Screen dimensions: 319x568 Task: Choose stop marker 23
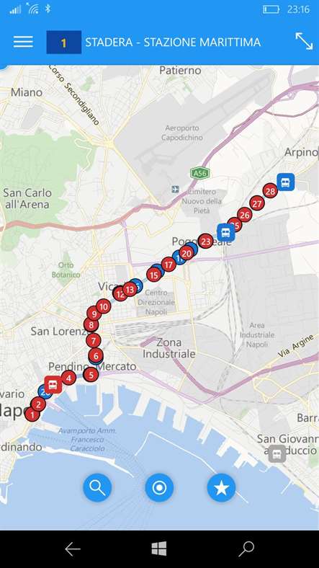coord(206,241)
